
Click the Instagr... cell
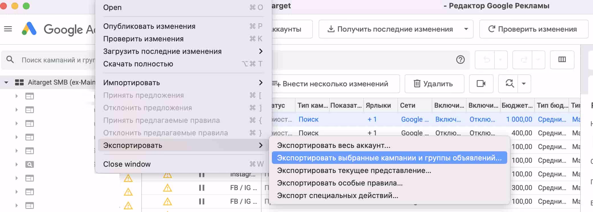tap(243, 174)
